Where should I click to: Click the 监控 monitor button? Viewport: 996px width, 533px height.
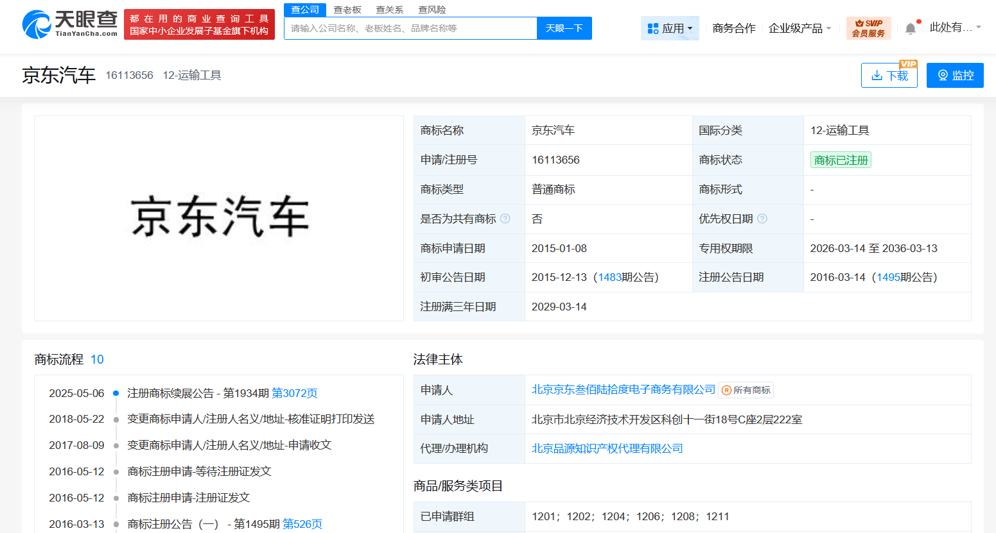(x=954, y=76)
